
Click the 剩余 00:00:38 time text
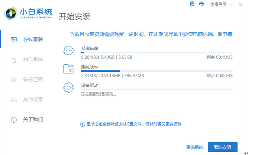pyautogui.click(x=220, y=76)
